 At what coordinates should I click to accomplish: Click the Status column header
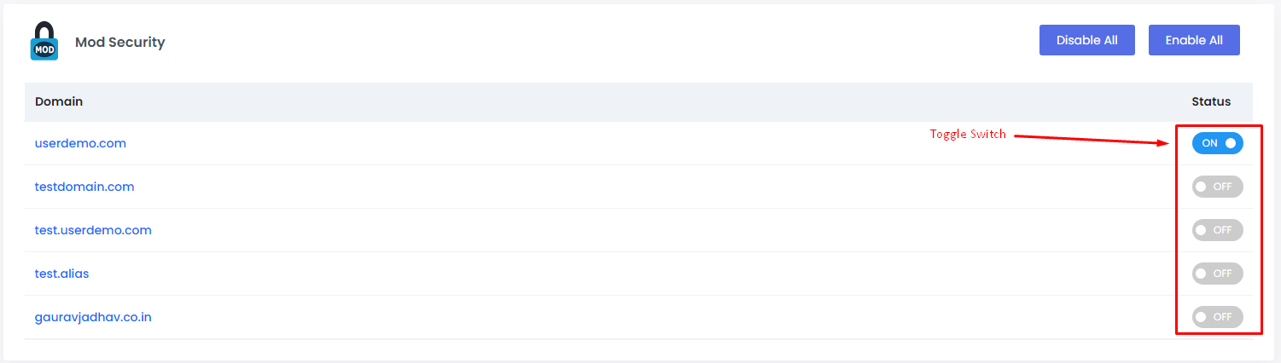[x=1211, y=101]
